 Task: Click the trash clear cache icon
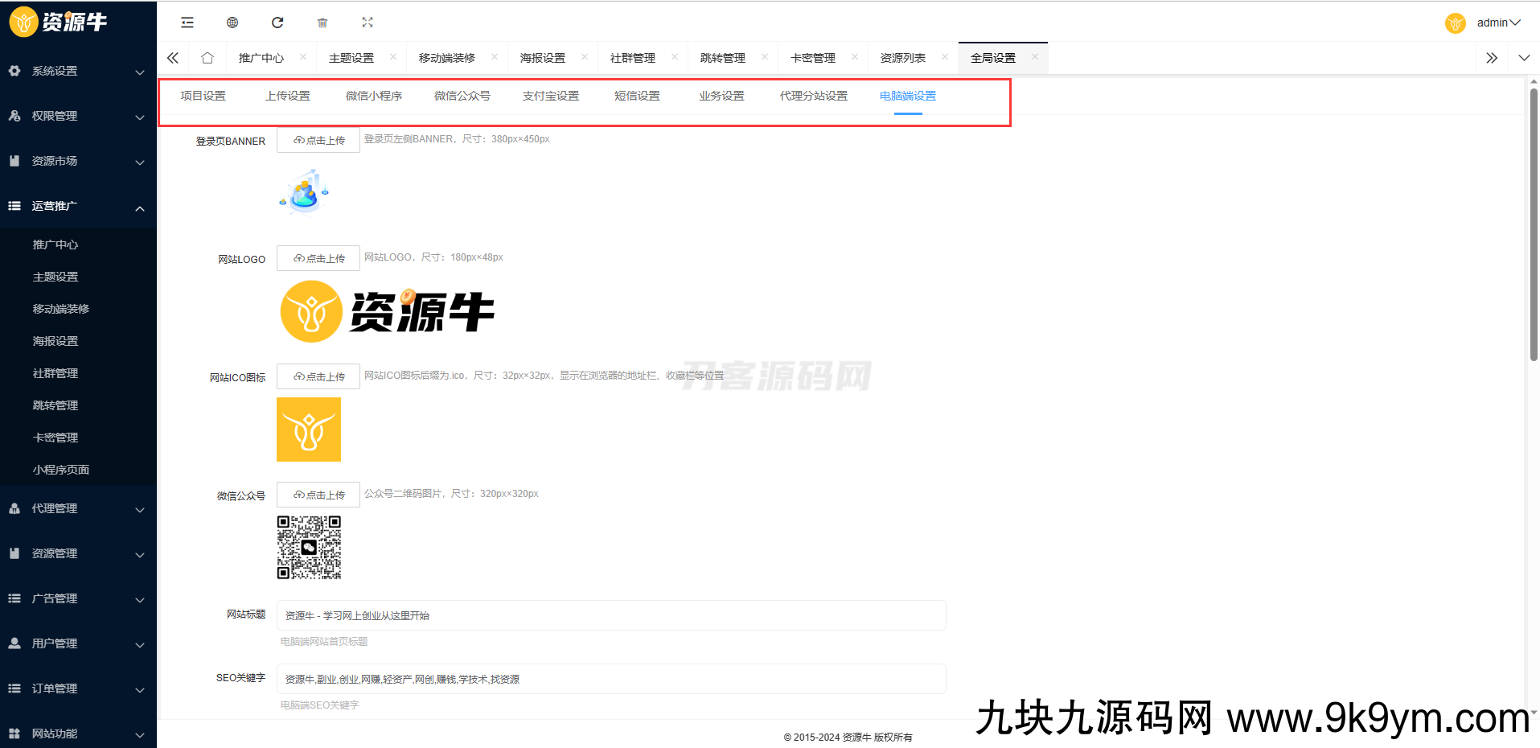(x=322, y=23)
